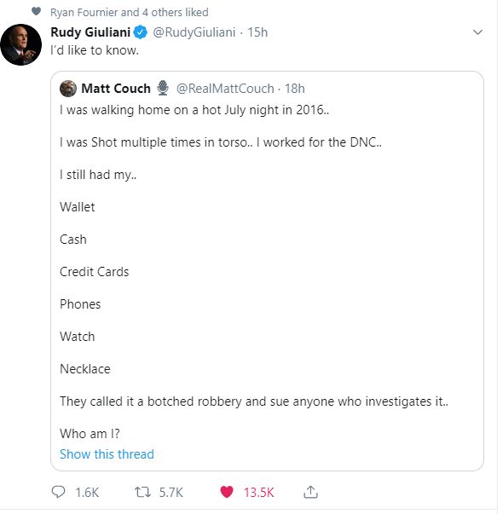Click Rudy Giuliani's verified badge
The image size is (503, 514).
point(142,32)
